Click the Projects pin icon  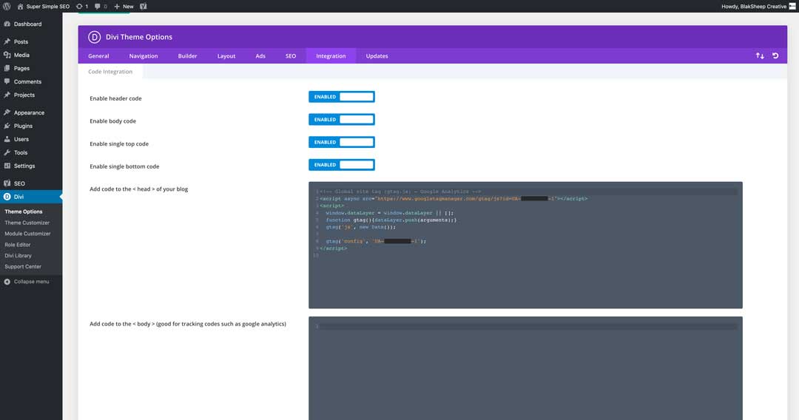click(7, 95)
